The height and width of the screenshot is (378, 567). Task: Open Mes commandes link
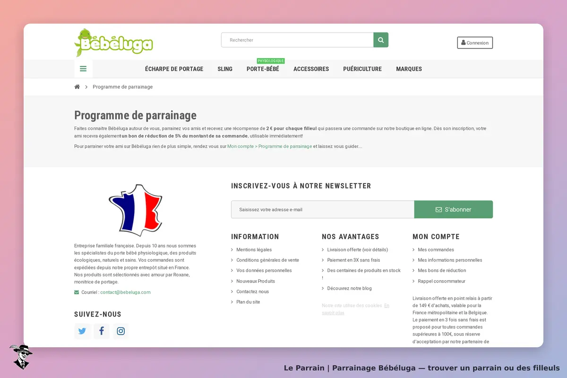pyautogui.click(x=436, y=250)
